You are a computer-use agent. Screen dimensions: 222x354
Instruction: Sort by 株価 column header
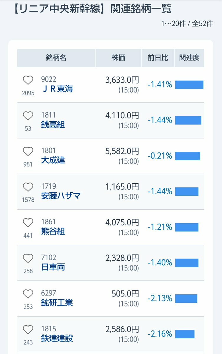pos(118,58)
